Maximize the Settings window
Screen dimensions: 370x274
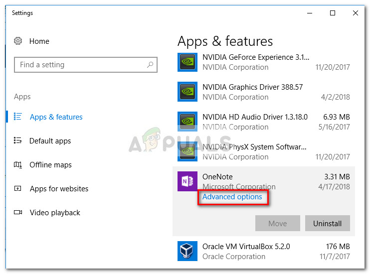(x=333, y=13)
